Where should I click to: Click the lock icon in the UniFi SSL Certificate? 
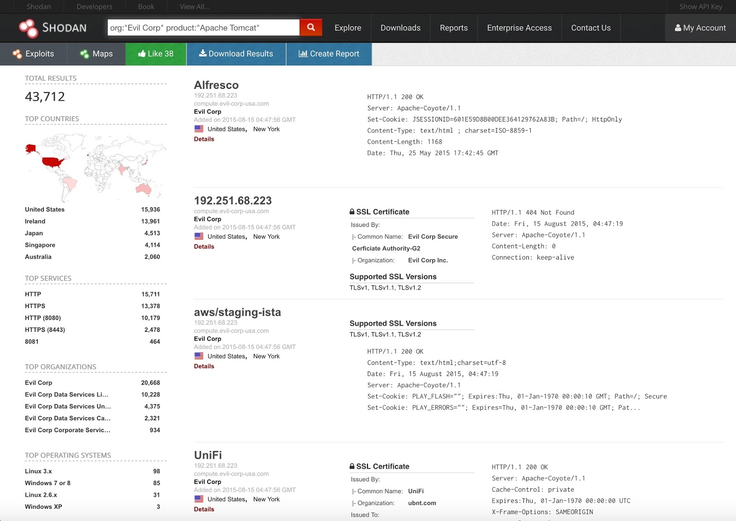(x=352, y=466)
